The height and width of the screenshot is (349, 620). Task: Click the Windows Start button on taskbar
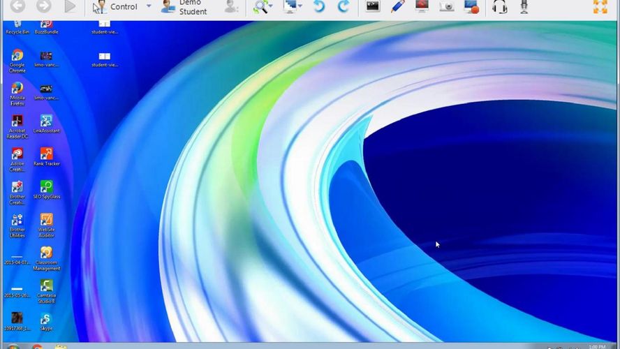coord(13,346)
